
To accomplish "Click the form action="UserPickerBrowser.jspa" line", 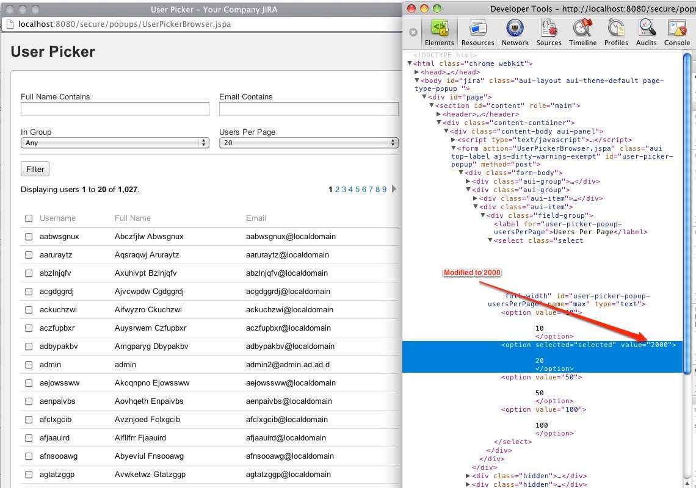I will [x=562, y=156].
